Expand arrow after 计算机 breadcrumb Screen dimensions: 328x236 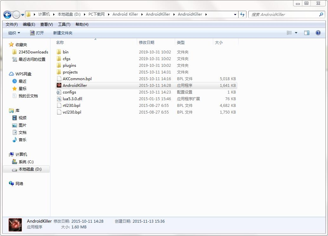point(54,14)
